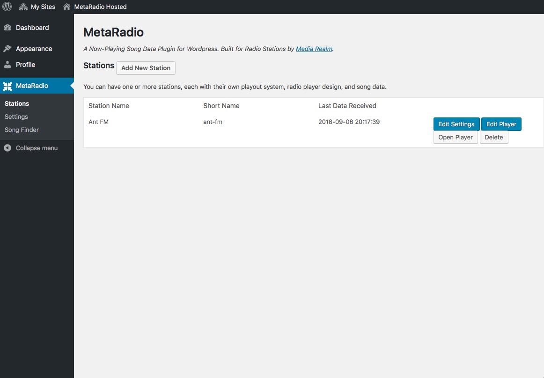Click the Appearance paintbrush icon

pyautogui.click(x=7, y=49)
